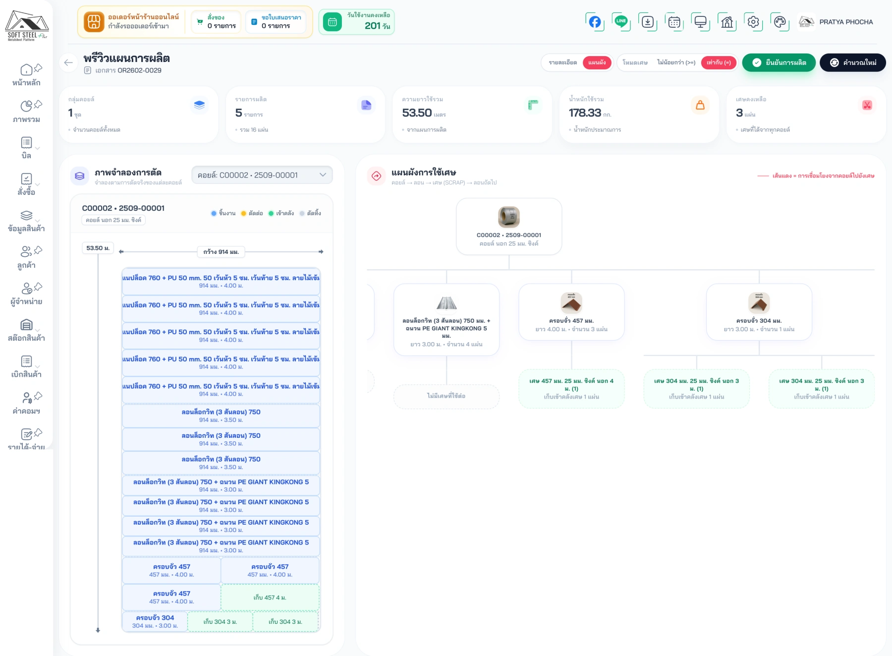Pin the ภาพรวม sidebar item

pyautogui.click(x=38, y=104)
